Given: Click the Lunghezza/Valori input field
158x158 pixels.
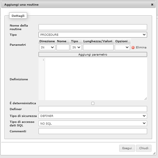Looking at the screenshot, I should click(98, 47).
